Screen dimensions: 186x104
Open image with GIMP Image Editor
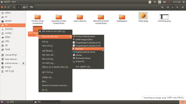click(x=88, y=39)
